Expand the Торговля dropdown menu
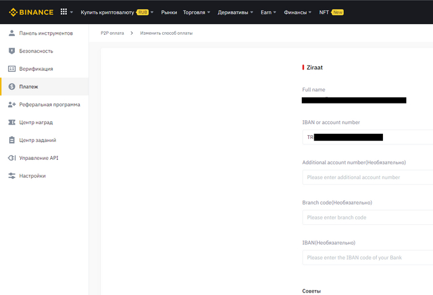Image resolution: width=433 pixels, height=295 pixels. tap(197, 12)
